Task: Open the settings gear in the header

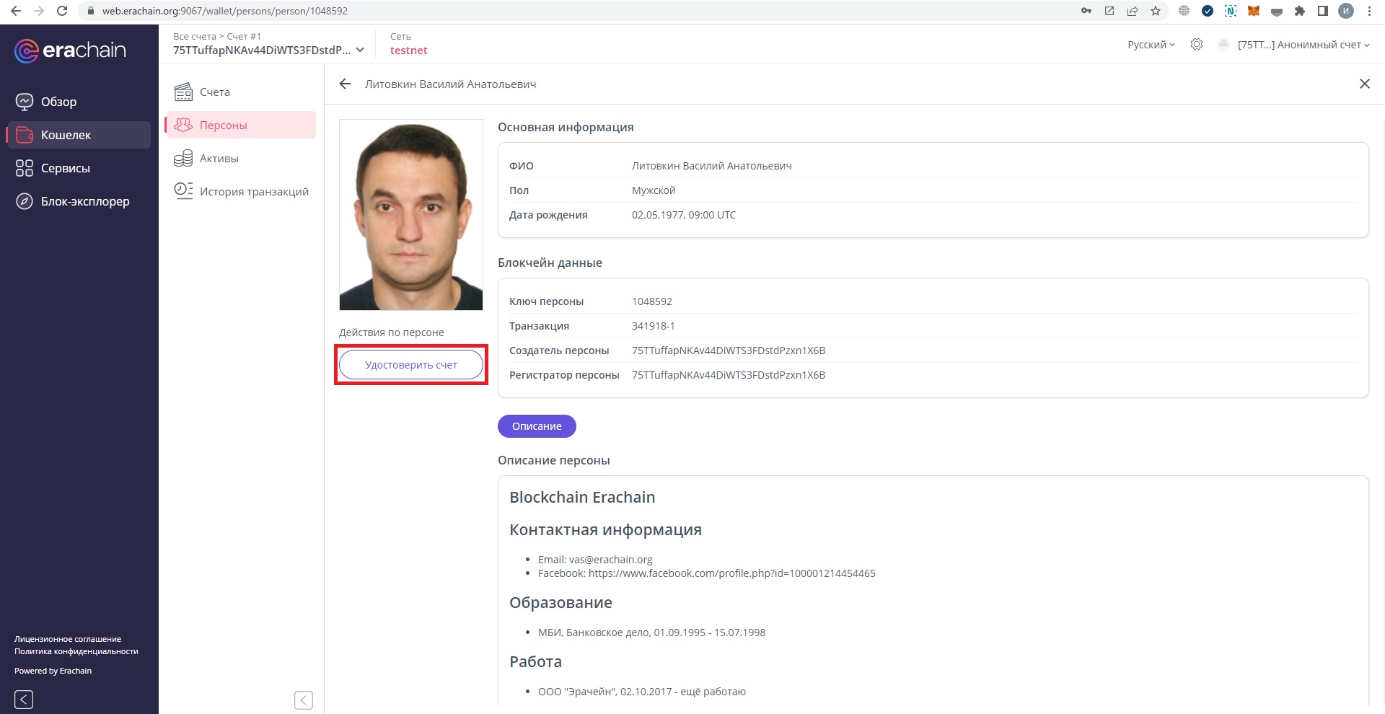Action: [1197, 44]
